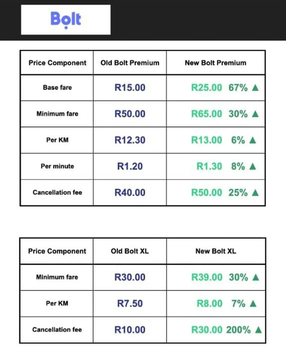286x354 pixels.
Task: Click the R15.00 old base fare
Action: 130,87
